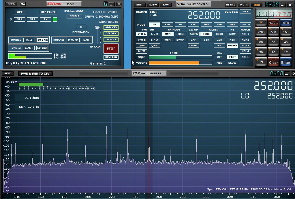Click keypad Clear button
This screenshot has width=295, height=199.
pos(273,62)
